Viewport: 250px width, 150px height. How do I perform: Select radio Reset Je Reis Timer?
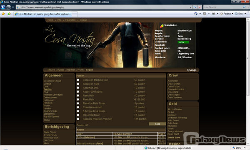point(78,103)
